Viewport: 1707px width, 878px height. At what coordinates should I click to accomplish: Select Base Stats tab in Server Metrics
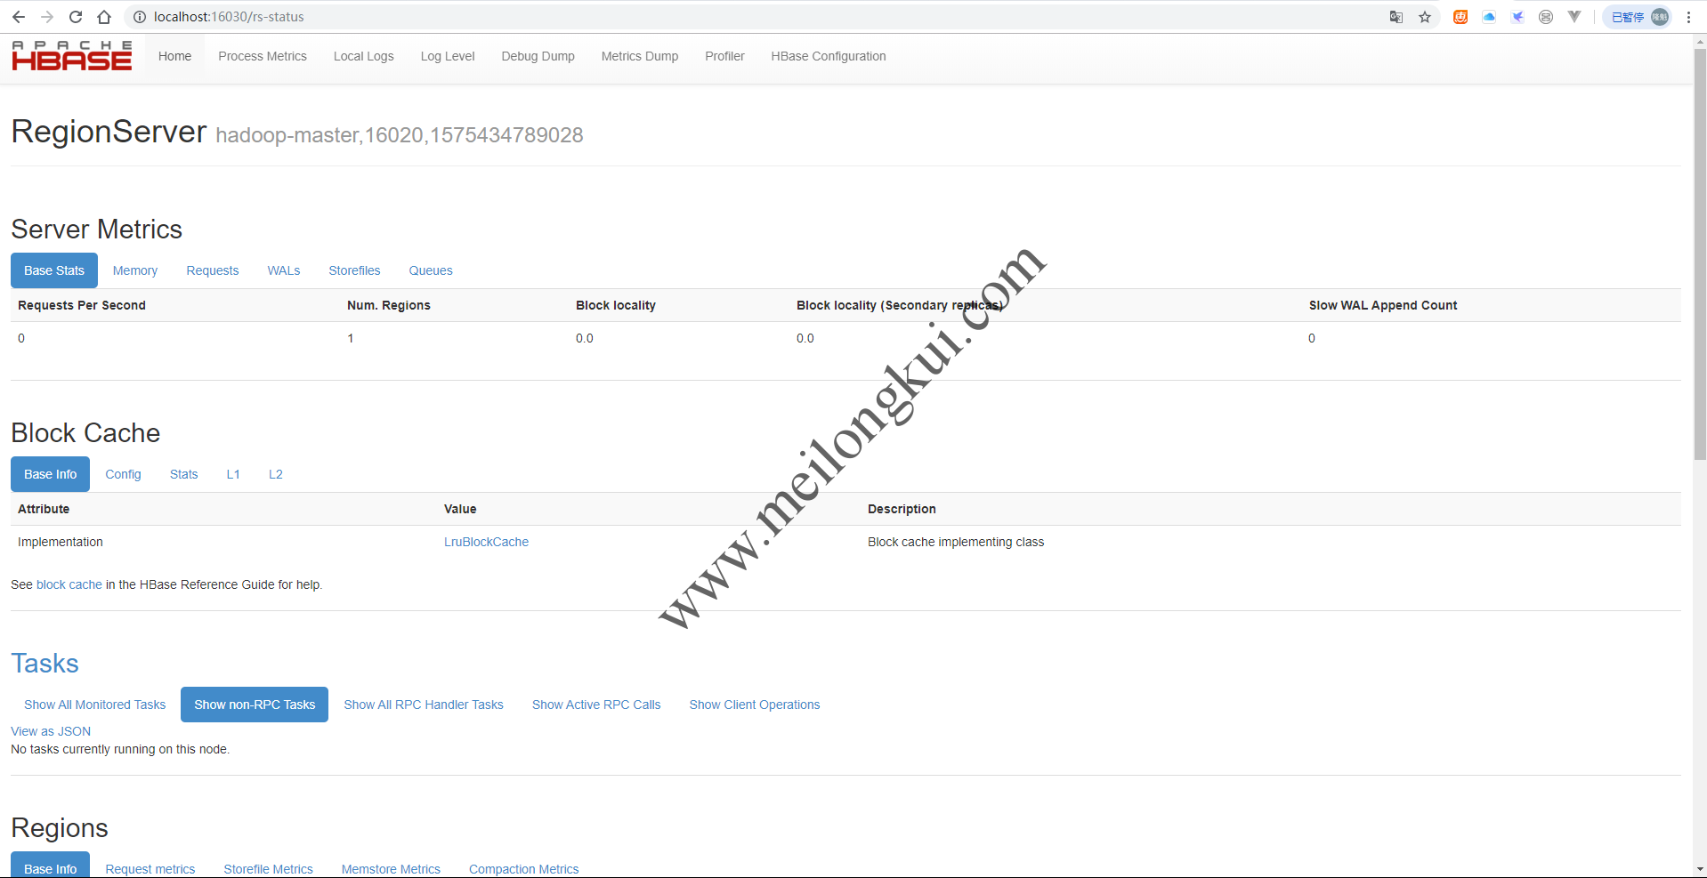[x=54, y=270]
